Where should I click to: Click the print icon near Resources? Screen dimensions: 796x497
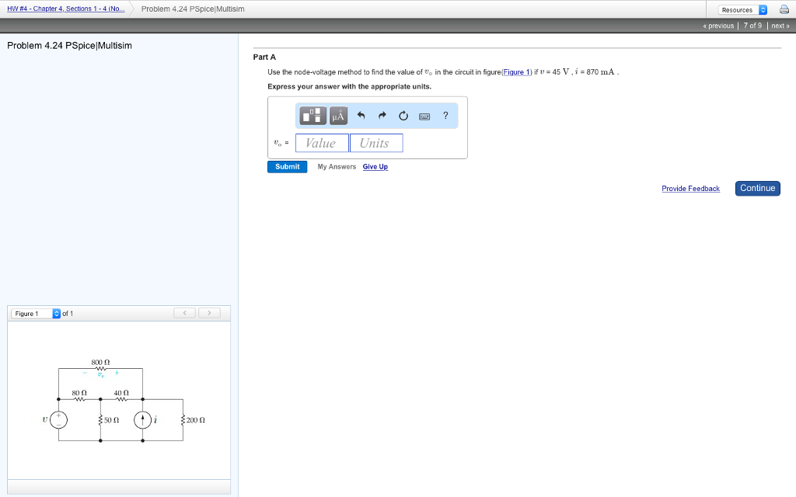(784, 9)
